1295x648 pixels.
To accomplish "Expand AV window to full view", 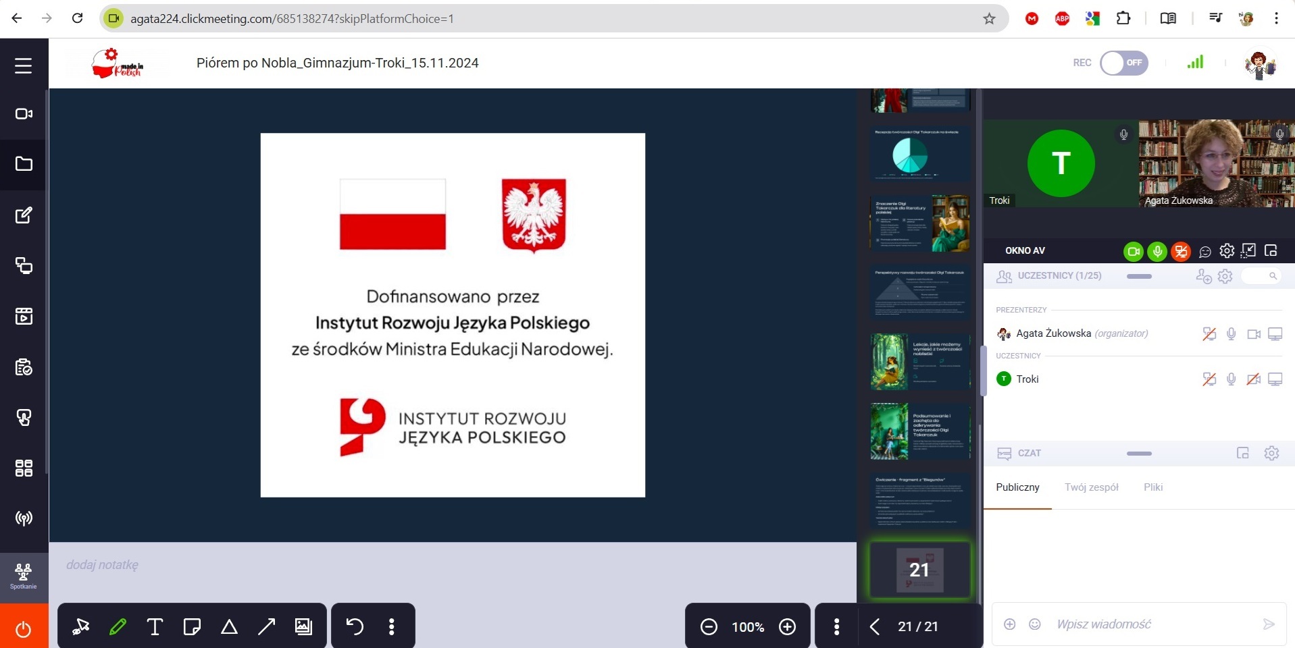I will [x=1248, y=251].
